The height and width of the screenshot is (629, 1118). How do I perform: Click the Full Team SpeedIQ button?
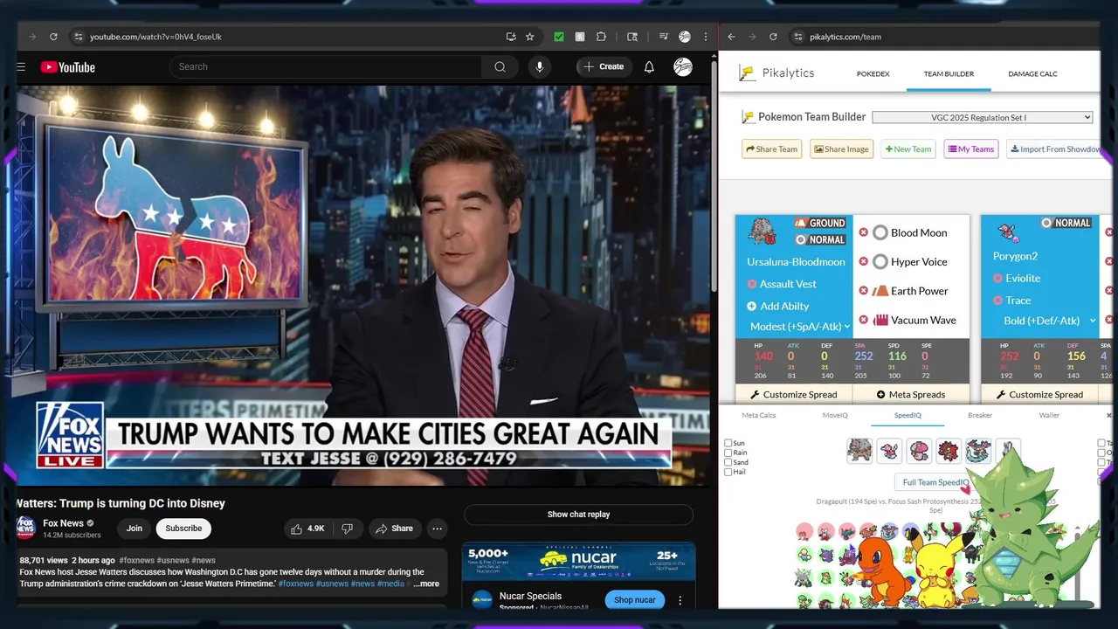coord(935,482)
